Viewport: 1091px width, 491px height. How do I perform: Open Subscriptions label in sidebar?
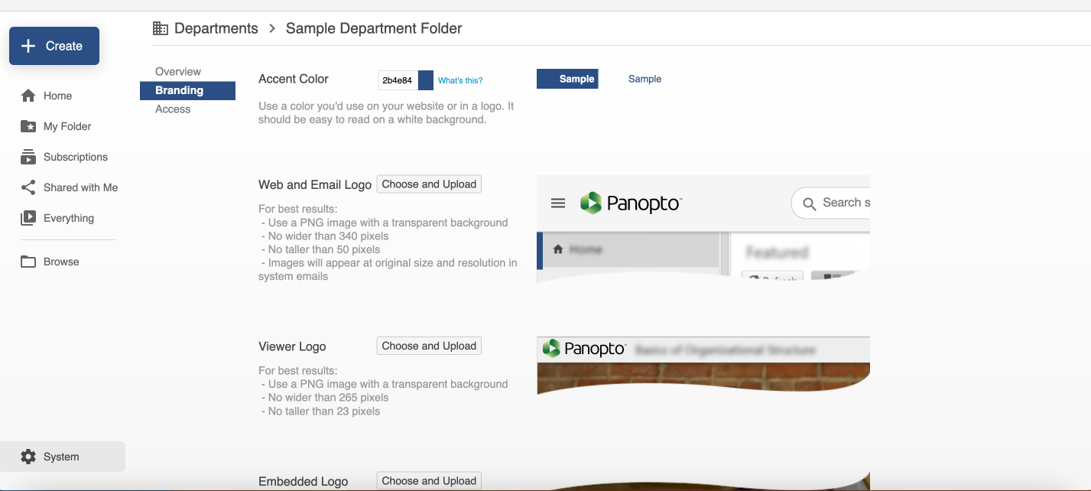pyautogui.click(x=76, y=157)
